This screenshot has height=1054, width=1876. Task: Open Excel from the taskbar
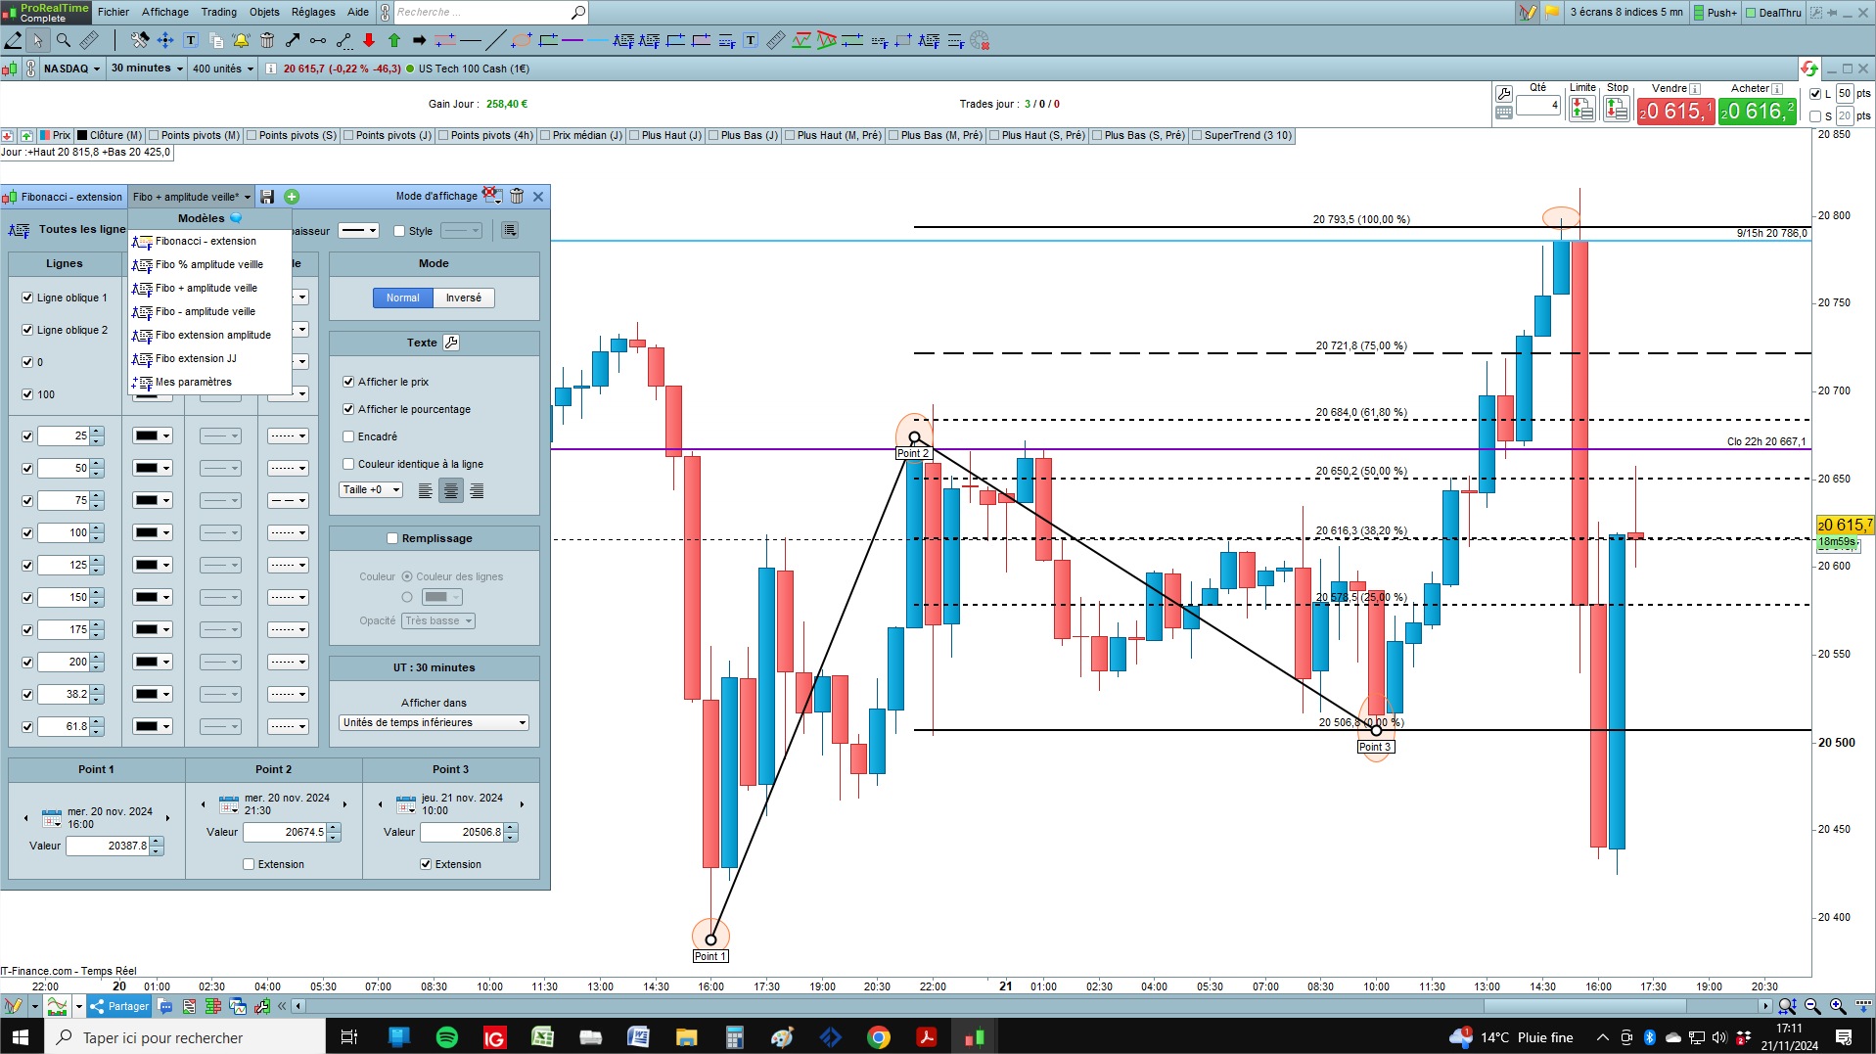pyautogui.click(x=542, y=1037)
